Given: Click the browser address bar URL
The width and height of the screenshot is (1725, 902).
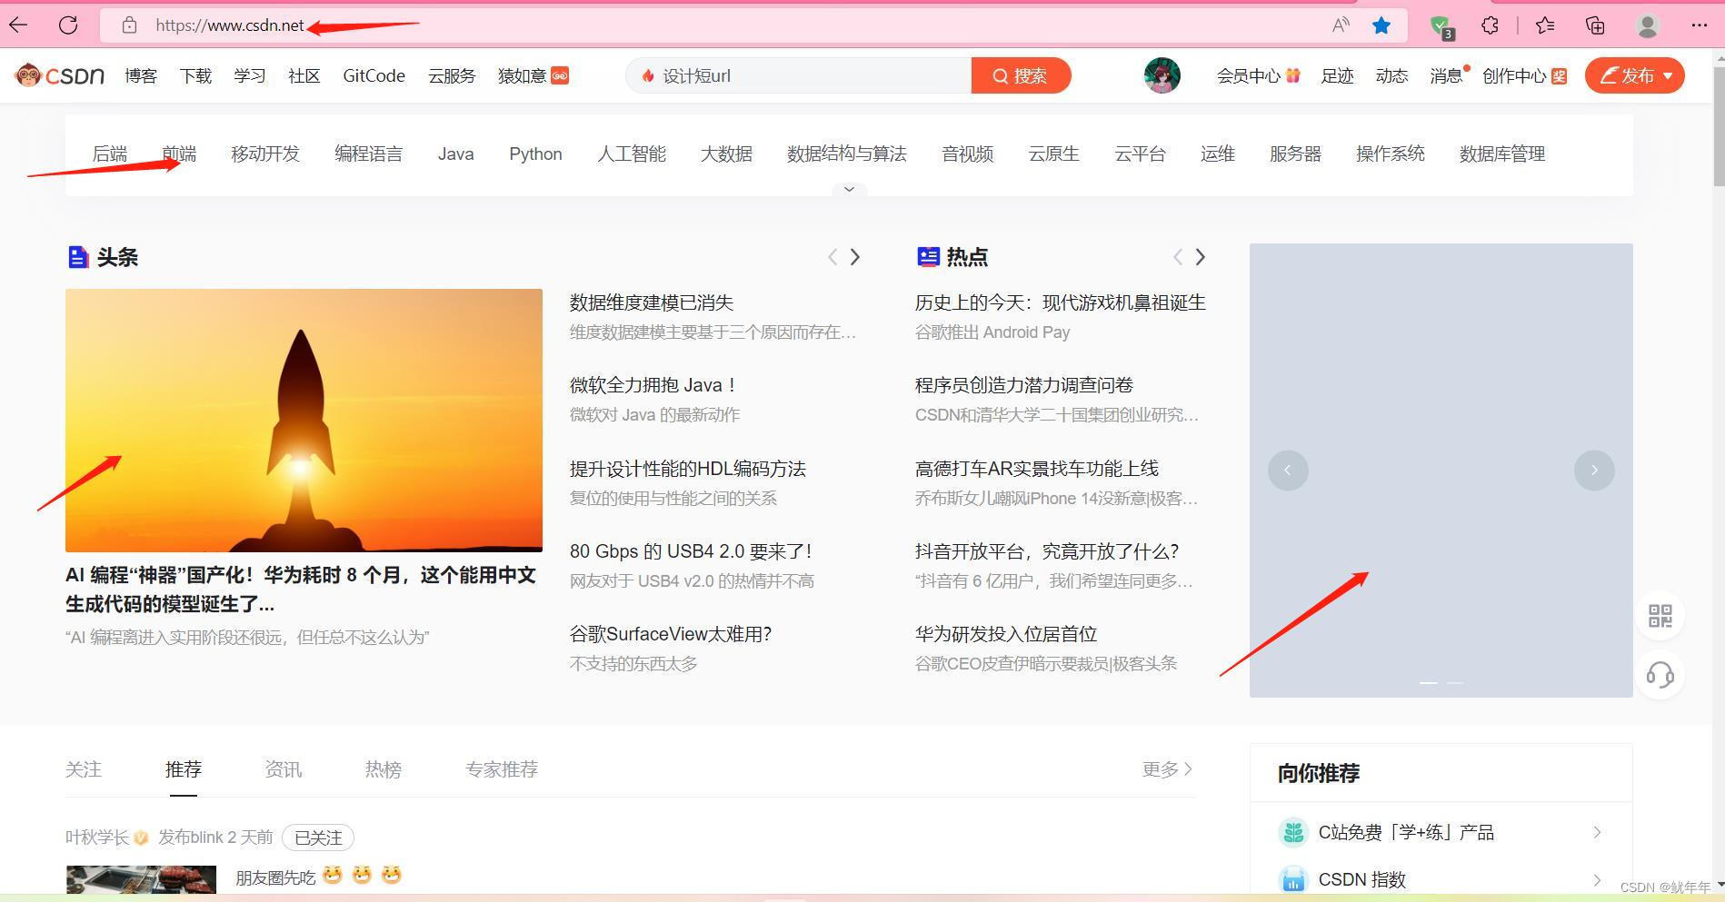Looking at the screenshot, I should pyautogui.click(x=230, y=25).
